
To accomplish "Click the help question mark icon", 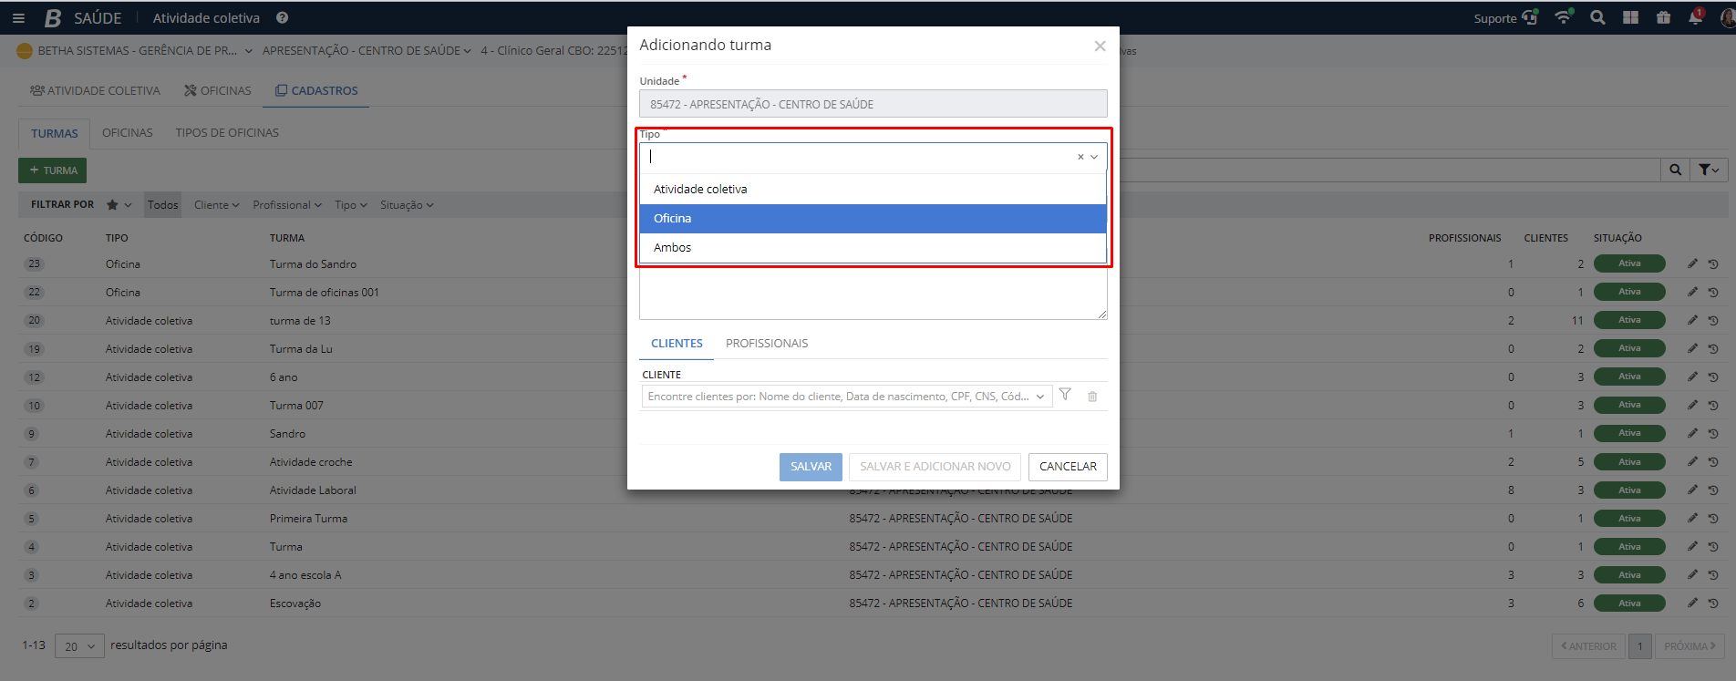I will [283, 17].
